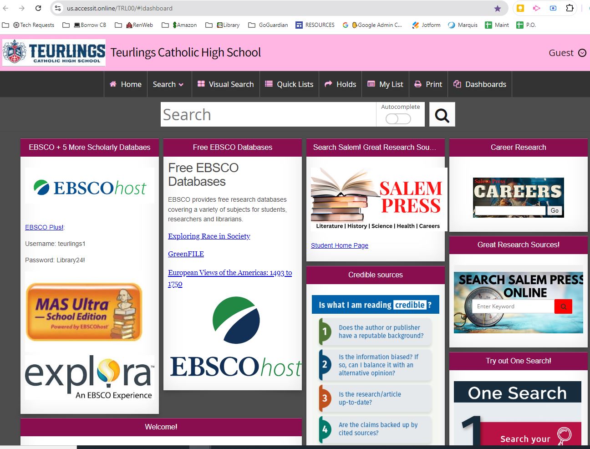Screen dimensions: 590x449
Task: Open the Maint bookmark
Action: pos(497,25)
